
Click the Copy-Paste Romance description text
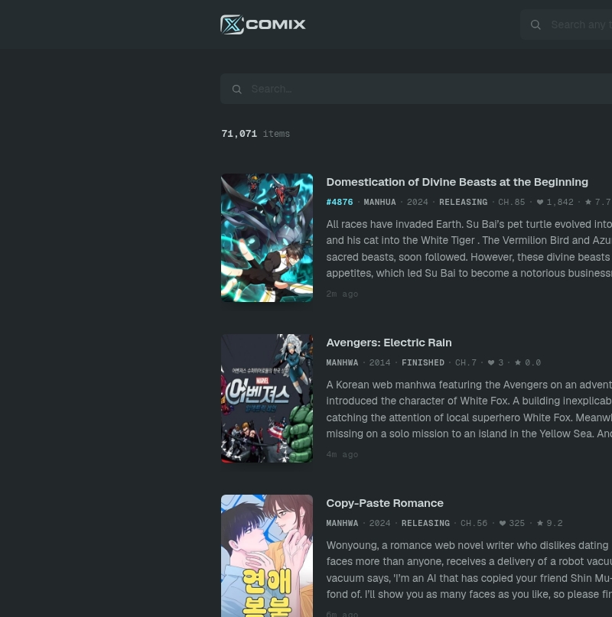tap(469, 570)
